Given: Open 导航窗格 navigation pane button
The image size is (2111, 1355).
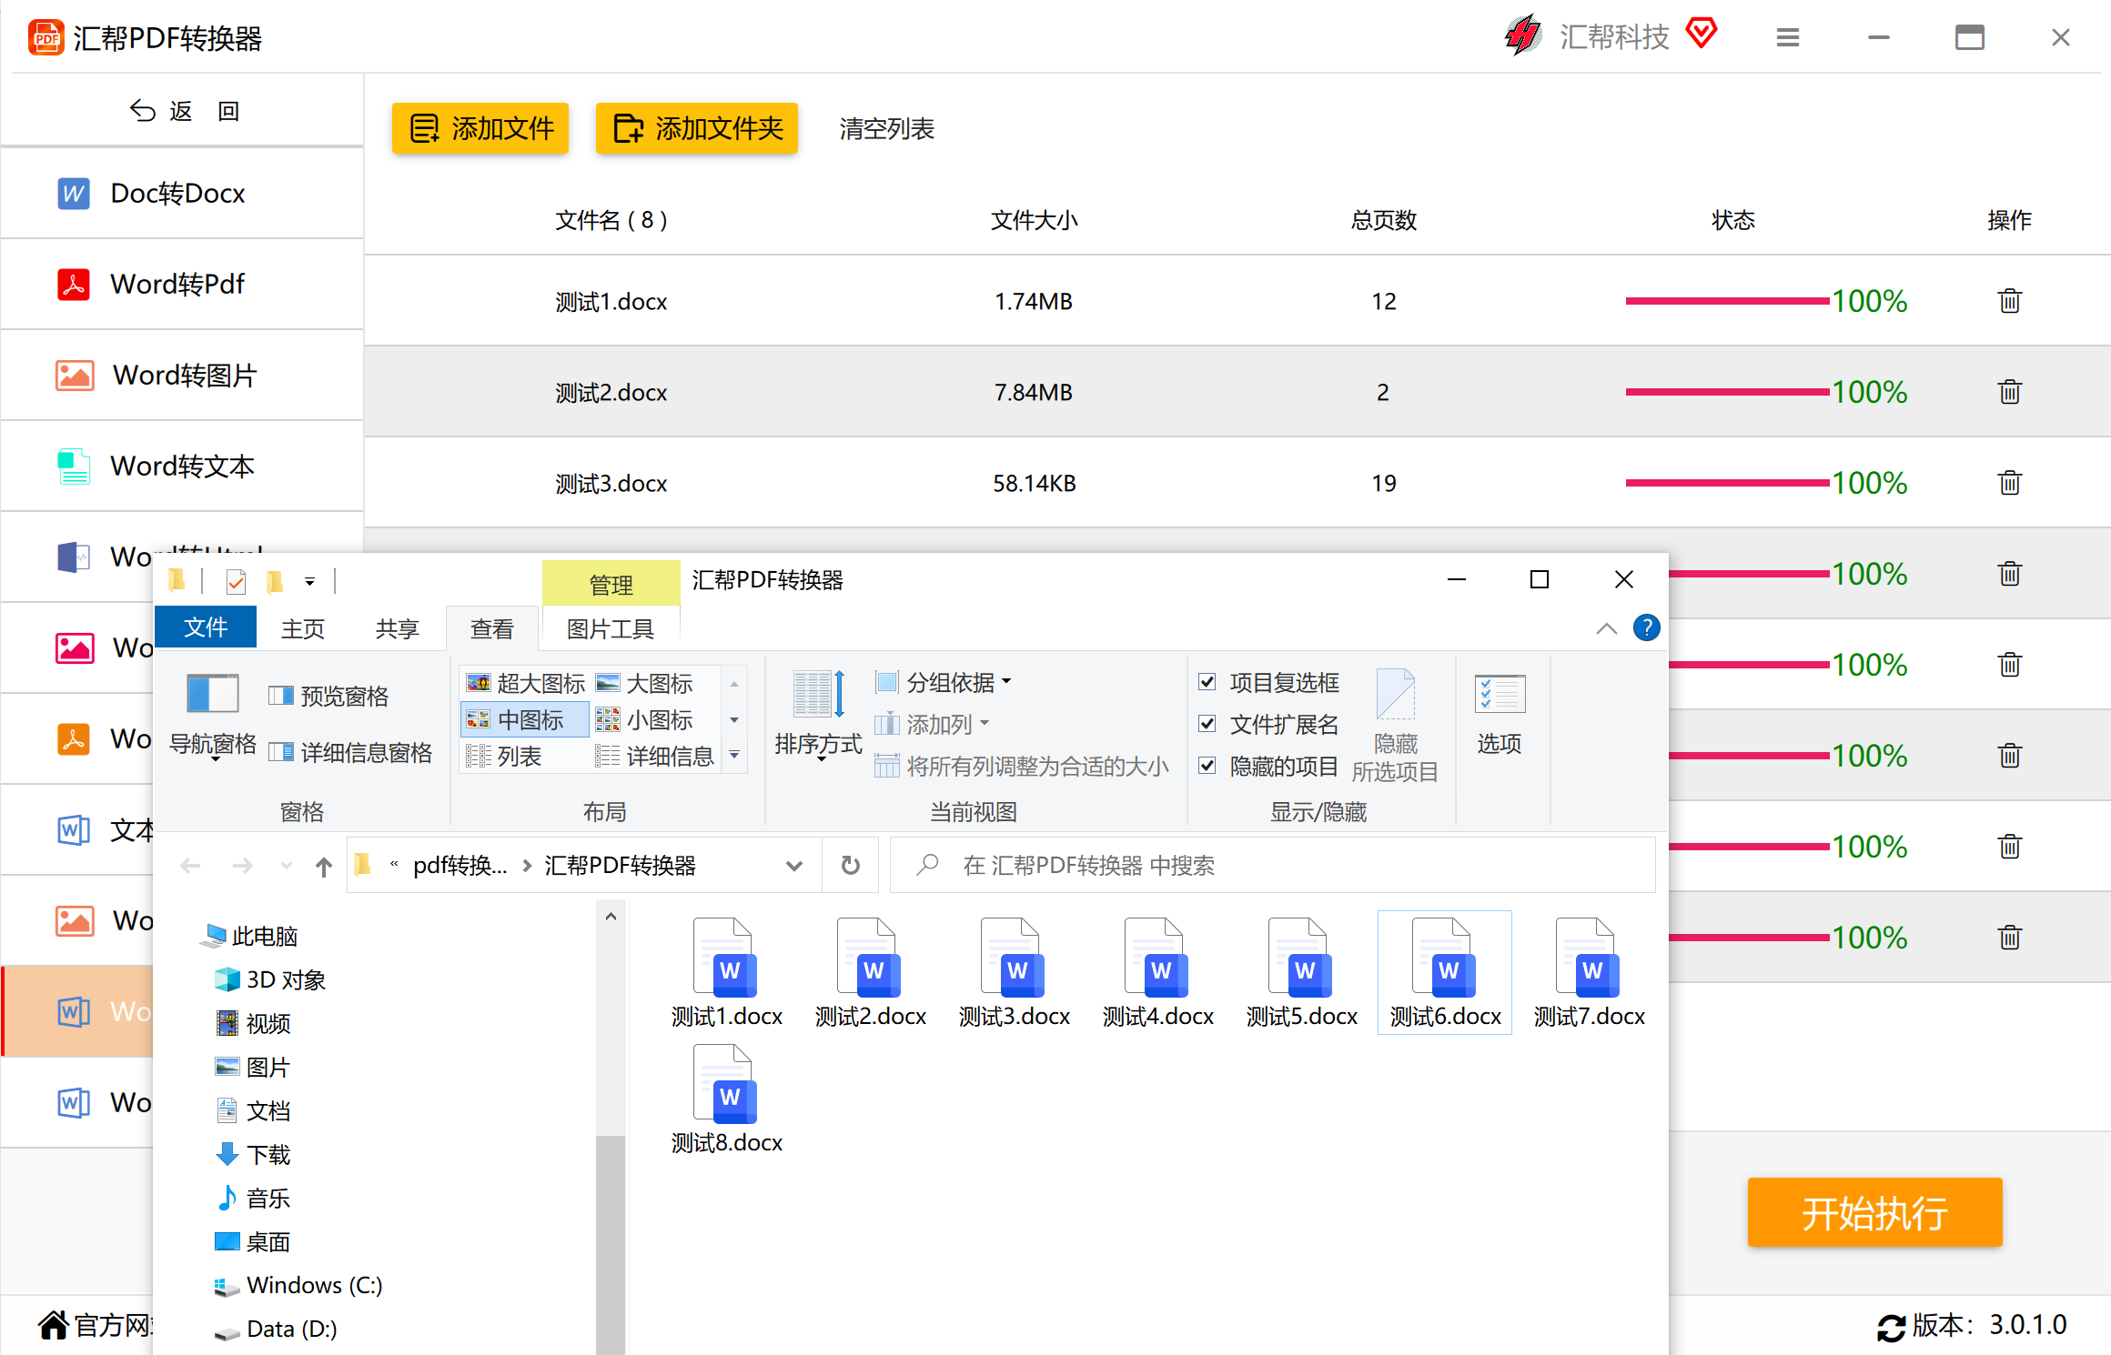Looking at the screenshot, I should [x=213, y=718].
